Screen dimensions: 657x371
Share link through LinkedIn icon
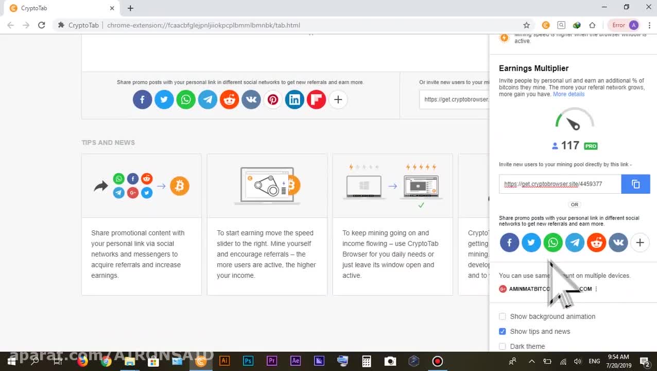295,99
